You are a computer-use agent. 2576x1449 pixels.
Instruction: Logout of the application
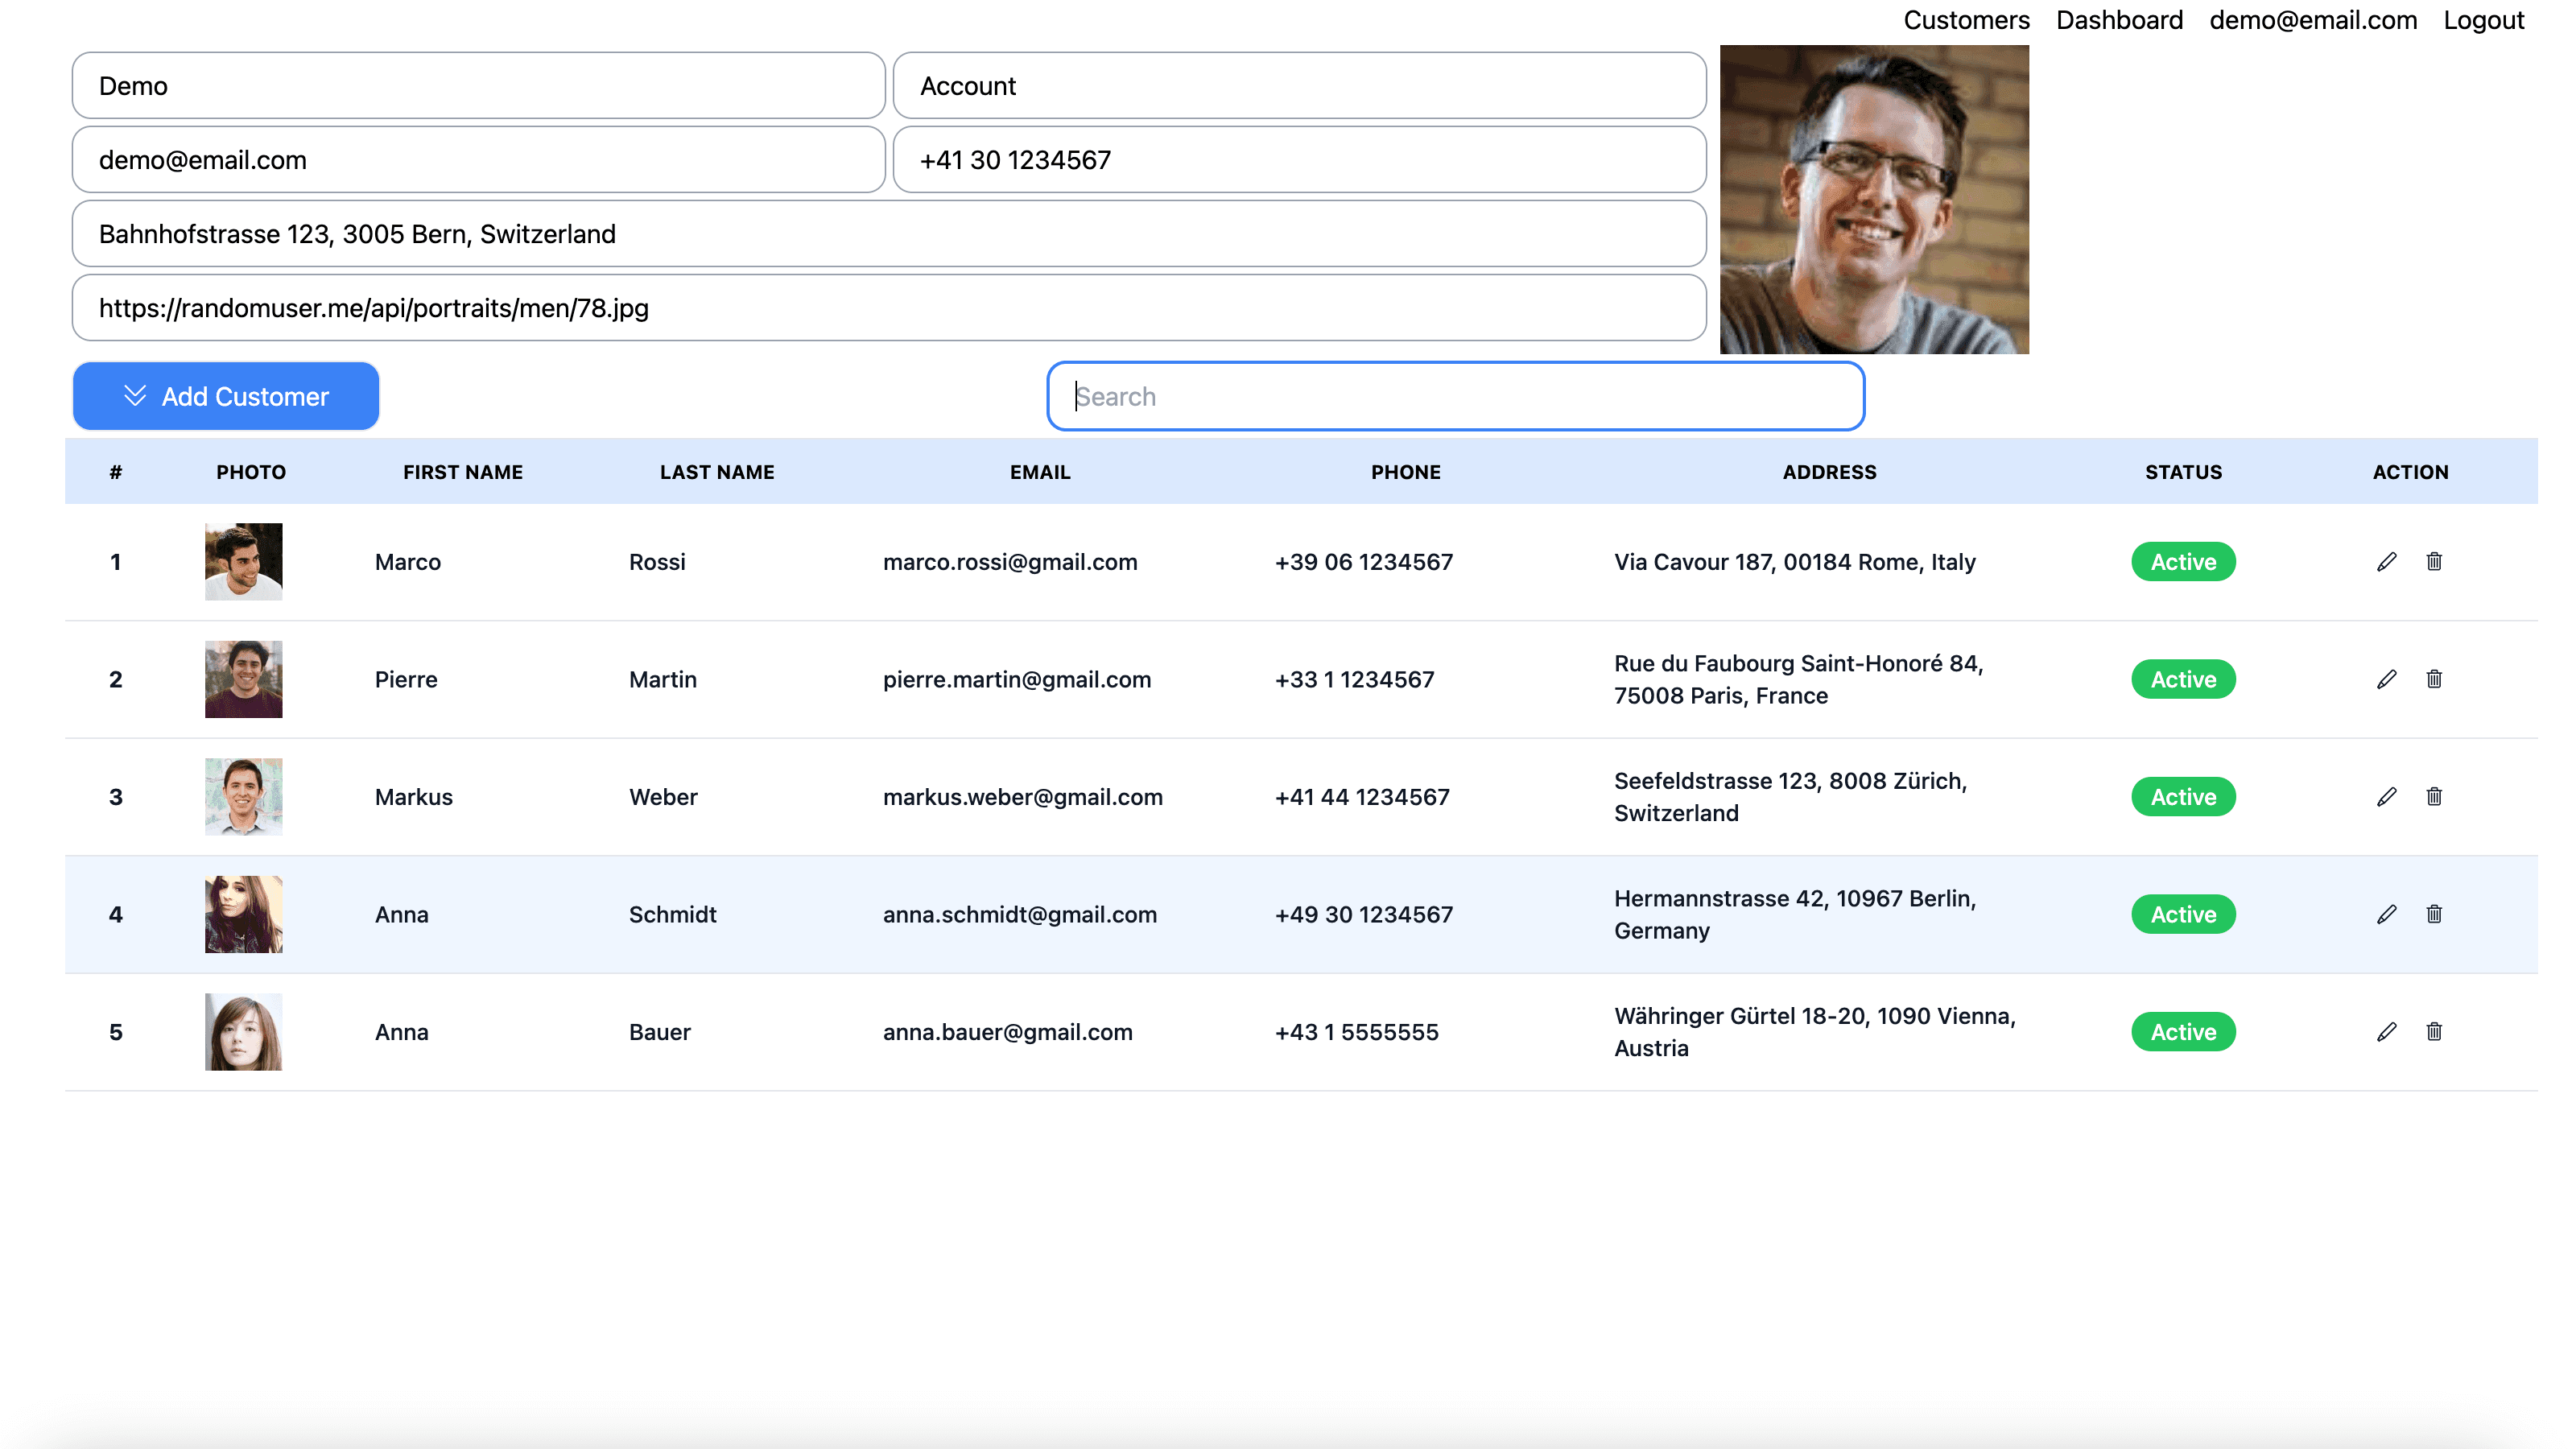tap(2484, 20)
